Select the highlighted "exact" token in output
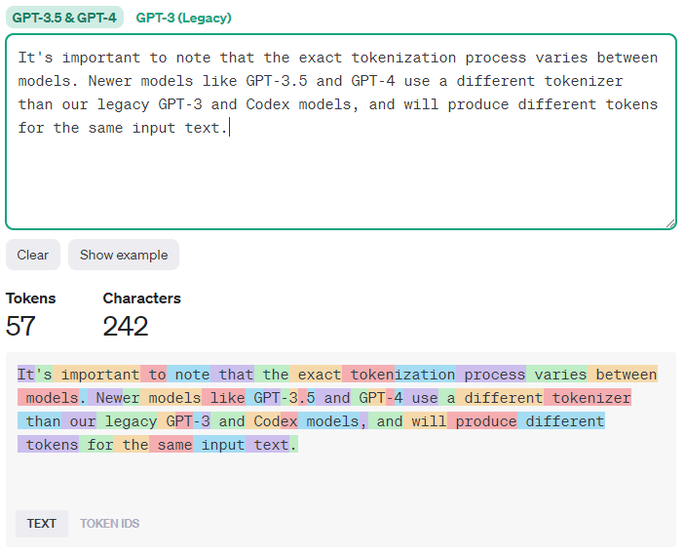Viewport: 685px width, 556px height. [x=320, y=375]
